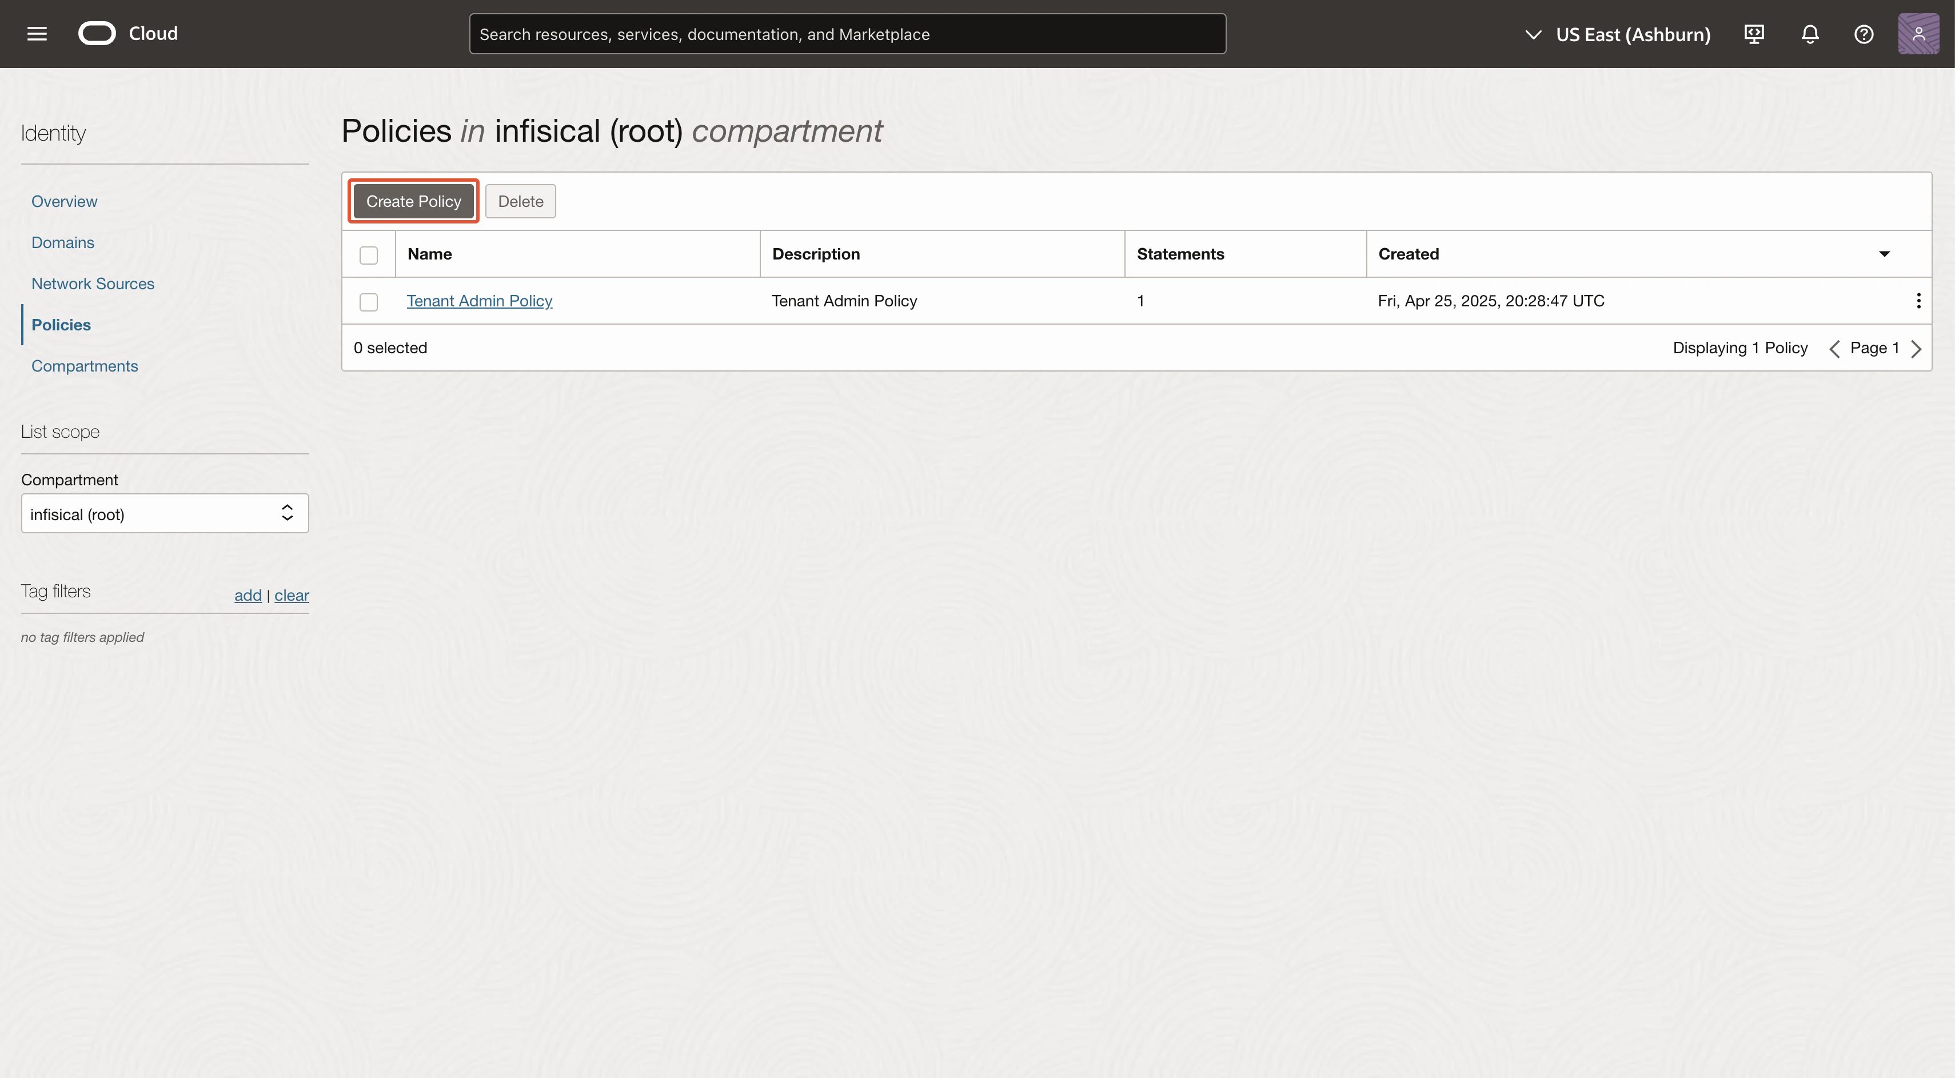Screen dimensions: 1955x1078
Task: Click the Delete button
Action: tap(521, 201)
